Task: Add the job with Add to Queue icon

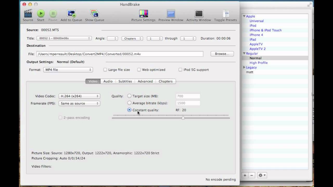Action: [71, 13]
